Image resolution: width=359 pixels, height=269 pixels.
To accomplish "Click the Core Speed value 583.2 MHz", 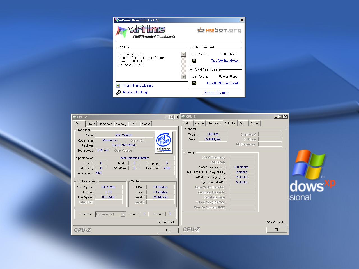I will click(109, 187).
